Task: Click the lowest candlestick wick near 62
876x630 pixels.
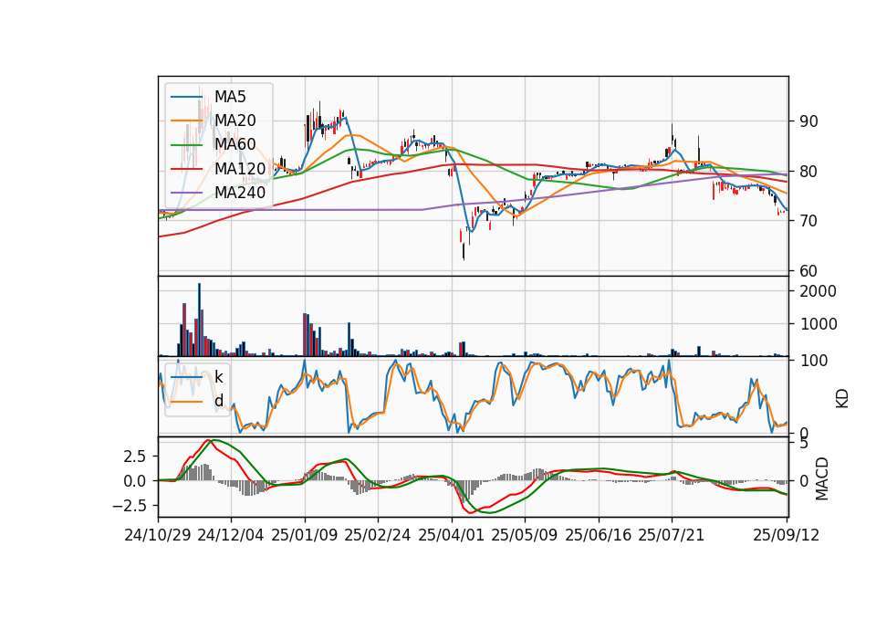Action: (x=464, y=250)
